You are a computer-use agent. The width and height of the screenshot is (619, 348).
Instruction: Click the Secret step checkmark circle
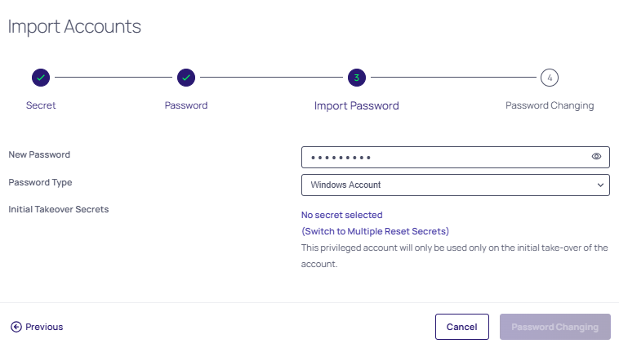(41, 78)
